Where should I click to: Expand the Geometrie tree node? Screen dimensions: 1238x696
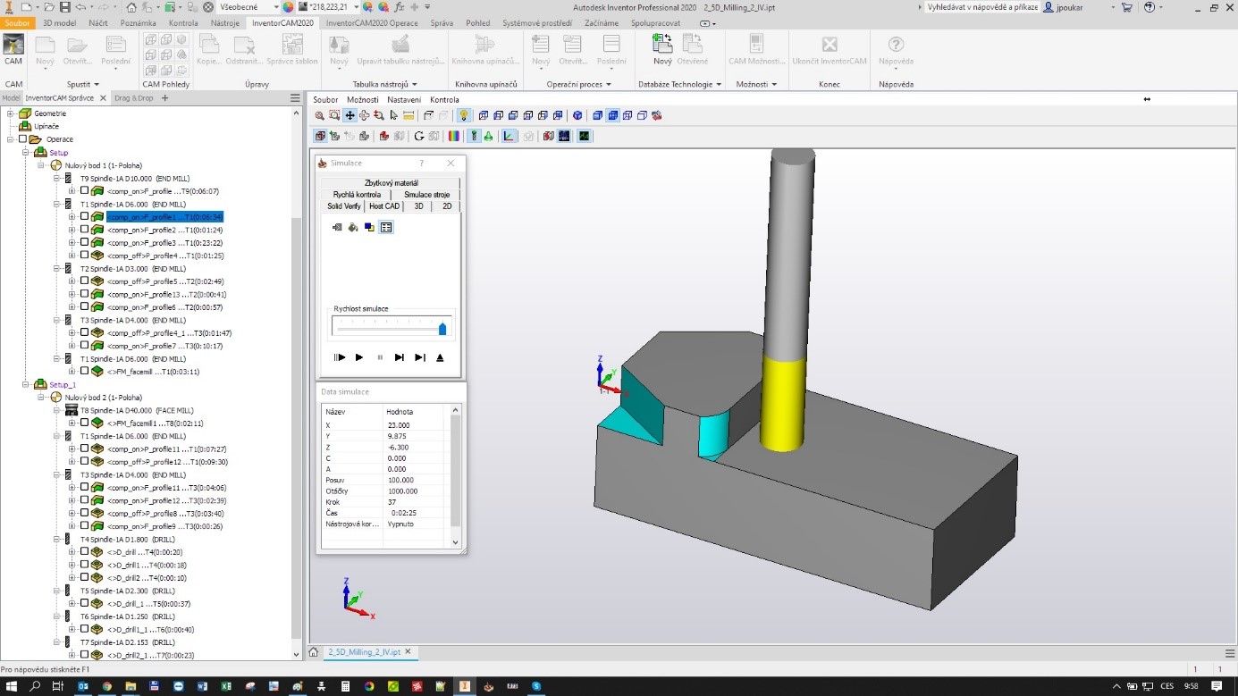click(11, 113)
